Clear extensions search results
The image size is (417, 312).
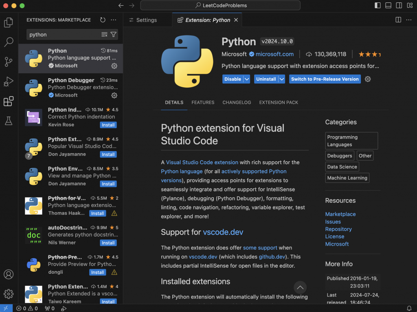[x=104, y=35]
